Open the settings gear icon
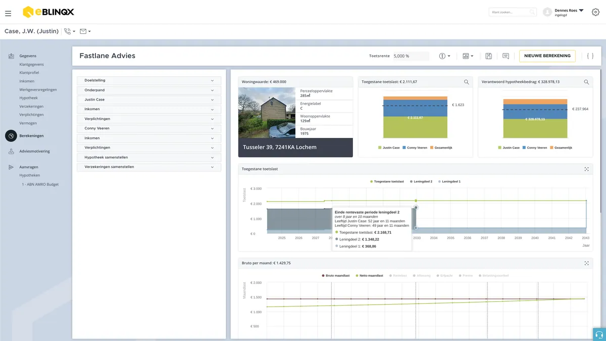606x341 pixels. pyautogui.click(x=595, y=12)
